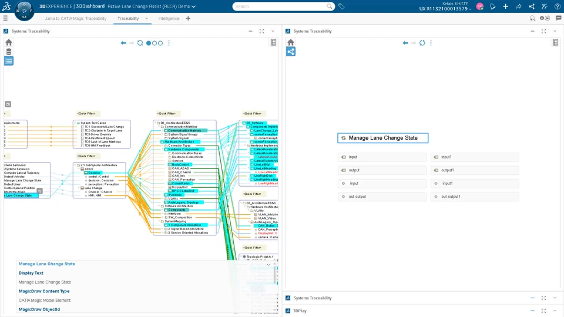Open the social network sharing icon
This screenshot has height=317, width=564.
tap(531, 6)
